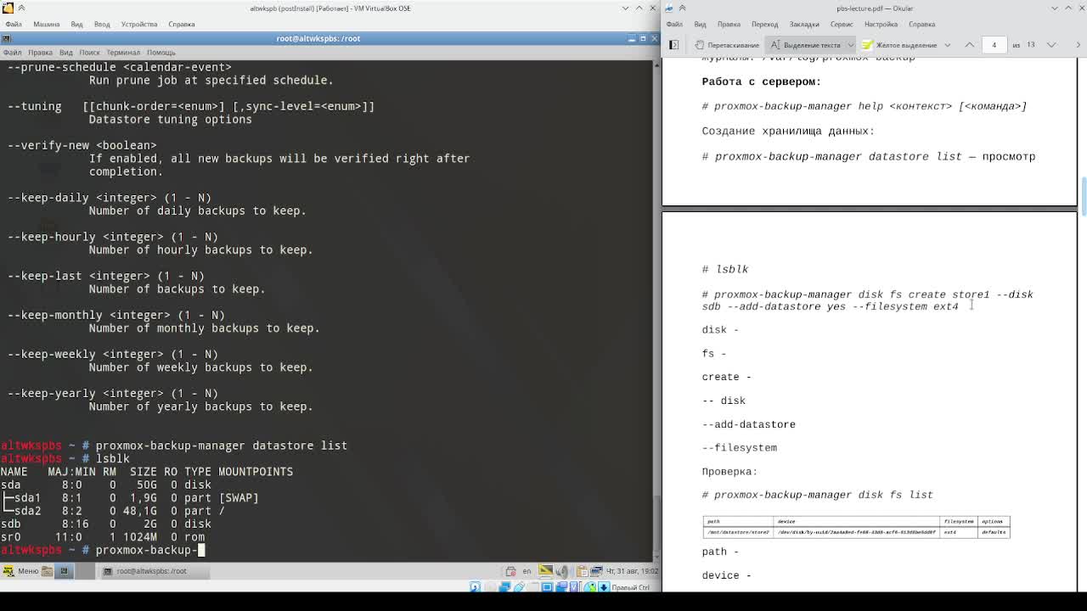Viewport: 1087px width, 611px height.
Task: Click 'Проверка:' text in the PDF
Action: point(729,471)
